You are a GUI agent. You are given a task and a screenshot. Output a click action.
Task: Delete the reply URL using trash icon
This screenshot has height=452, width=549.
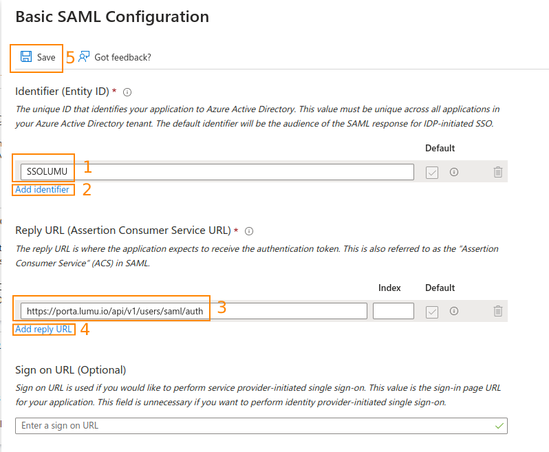pyautogui.click(x=498, y=311)
